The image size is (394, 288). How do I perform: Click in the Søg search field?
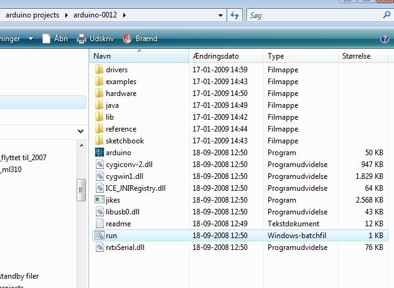point(314,16)
